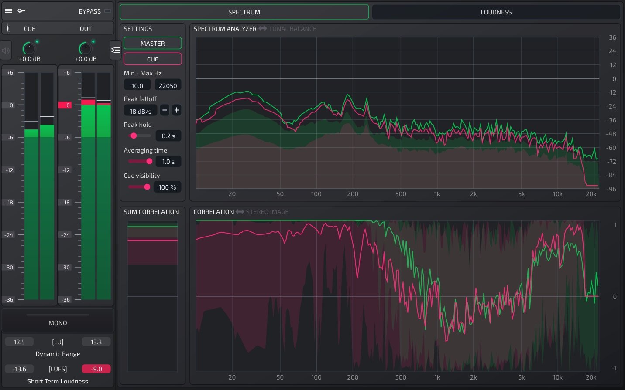Click the license key icon
This screenshot has height=390, width=625.
21,11
